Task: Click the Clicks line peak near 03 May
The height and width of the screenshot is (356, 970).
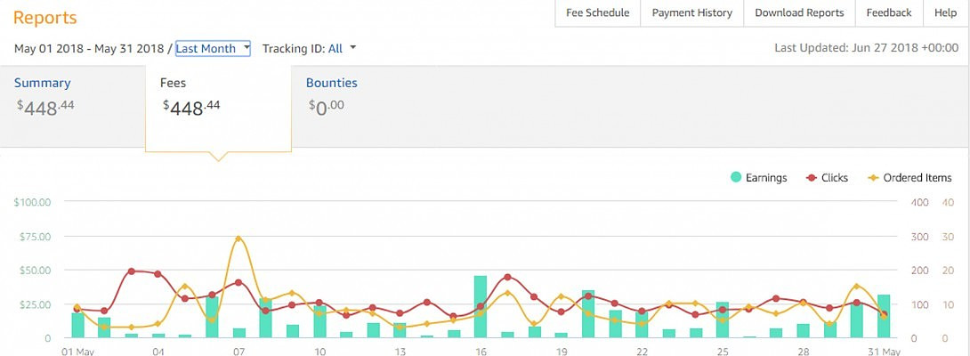Action: (131, 271)
